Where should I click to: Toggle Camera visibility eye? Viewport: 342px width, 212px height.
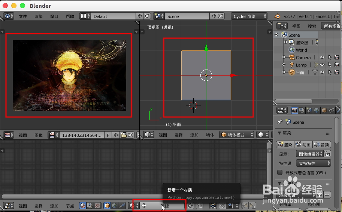[x=322, y=57]
